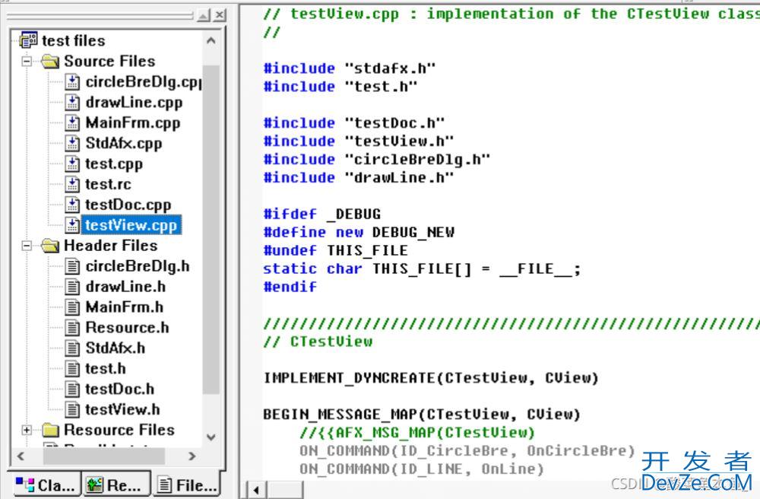Image resolution: width=760 pixels, height=499 pixels.
Task: Click the Header Files folder icon
Action: (x=50, y=246)
